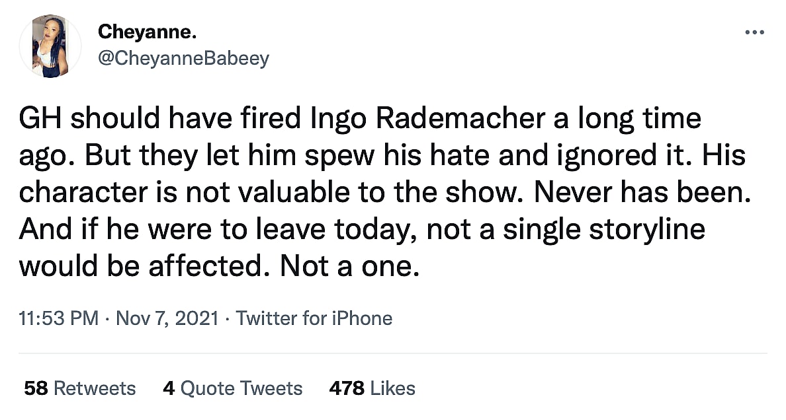Open the 11:53 PM timestamp
786x420 pixels.
click(x=59, y=318)
